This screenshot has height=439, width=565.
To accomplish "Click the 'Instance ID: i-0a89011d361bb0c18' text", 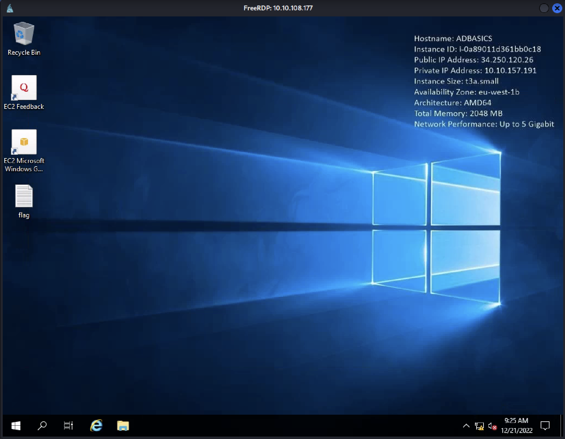I will click(x=477, y=49).
